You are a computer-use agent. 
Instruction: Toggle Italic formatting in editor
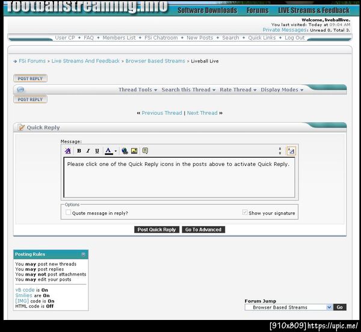click(x=88, y=151)
